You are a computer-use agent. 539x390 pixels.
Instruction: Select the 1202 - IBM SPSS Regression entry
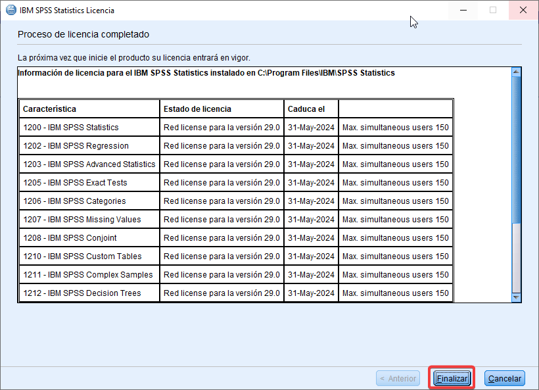76,146
